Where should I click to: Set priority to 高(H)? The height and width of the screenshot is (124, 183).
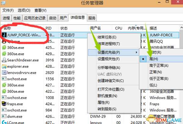coord(153,59)
